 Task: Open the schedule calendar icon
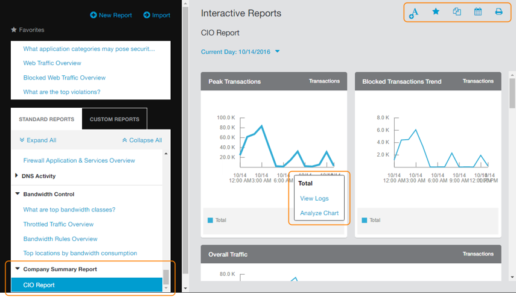point(478,11)
